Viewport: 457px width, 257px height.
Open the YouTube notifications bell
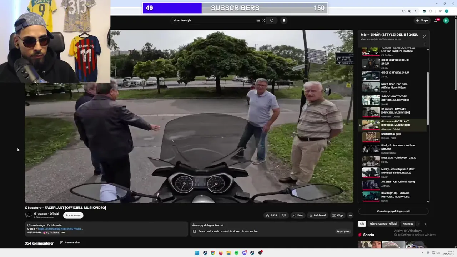436,20
